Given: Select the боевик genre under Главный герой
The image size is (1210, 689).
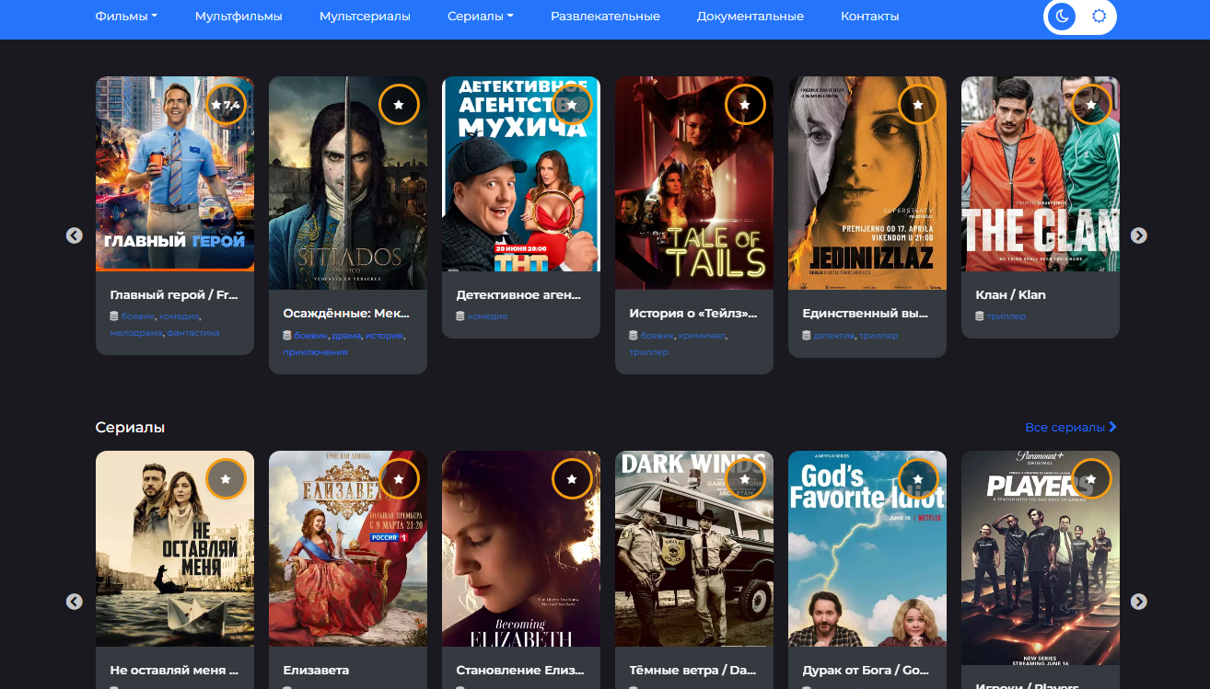Looking at the screenshot, I should tap(138, 316).
